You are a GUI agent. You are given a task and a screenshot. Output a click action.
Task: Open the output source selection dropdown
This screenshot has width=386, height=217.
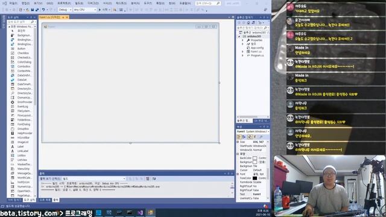tap(94, 178)
